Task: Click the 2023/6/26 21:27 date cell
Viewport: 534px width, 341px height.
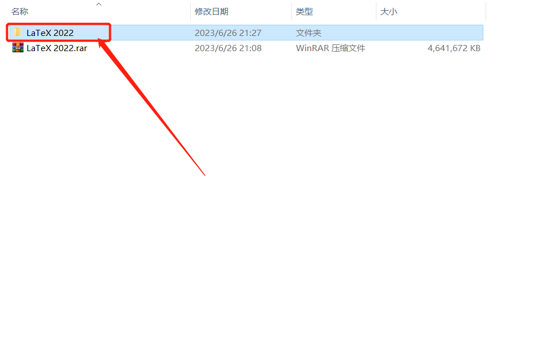Action: tap(228, 33)
